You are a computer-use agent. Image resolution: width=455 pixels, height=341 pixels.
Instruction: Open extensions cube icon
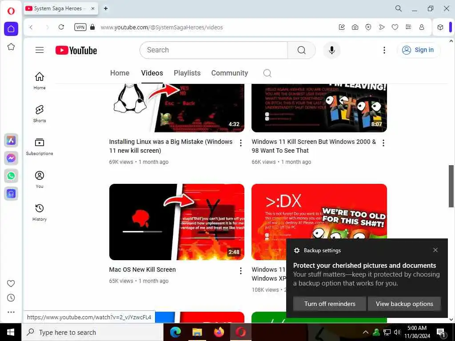point(440,27)
